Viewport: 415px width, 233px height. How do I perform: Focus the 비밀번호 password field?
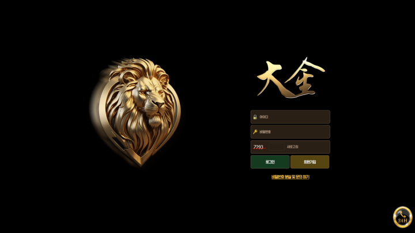pyautogui.click(x=290, y=132)
